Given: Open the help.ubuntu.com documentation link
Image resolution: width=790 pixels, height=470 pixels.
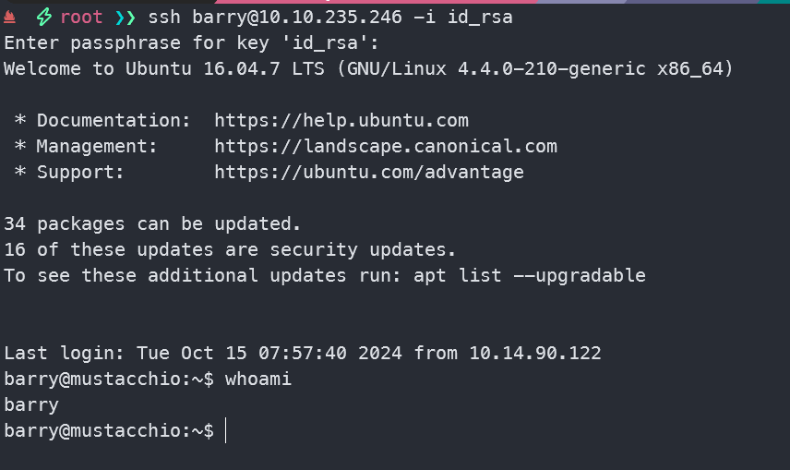Looking at the screenshot, I should [x=341, y=120].
